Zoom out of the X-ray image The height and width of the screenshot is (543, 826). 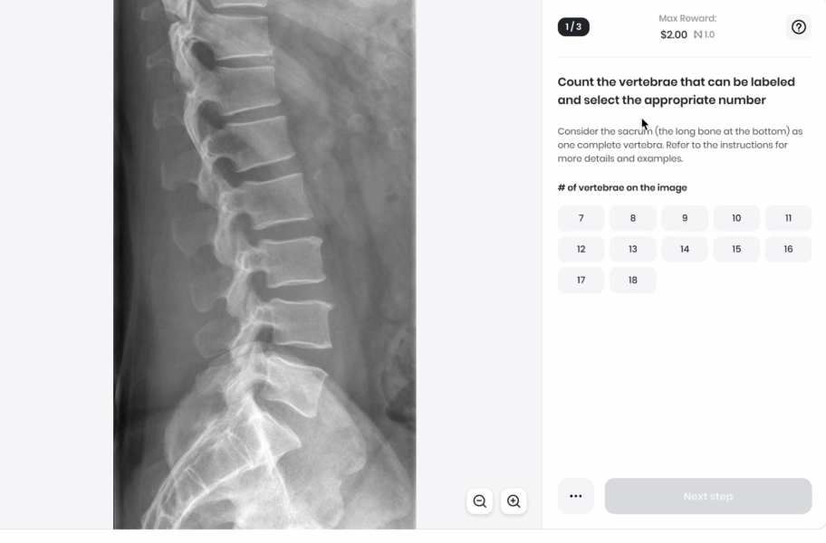tap(479, 500)
